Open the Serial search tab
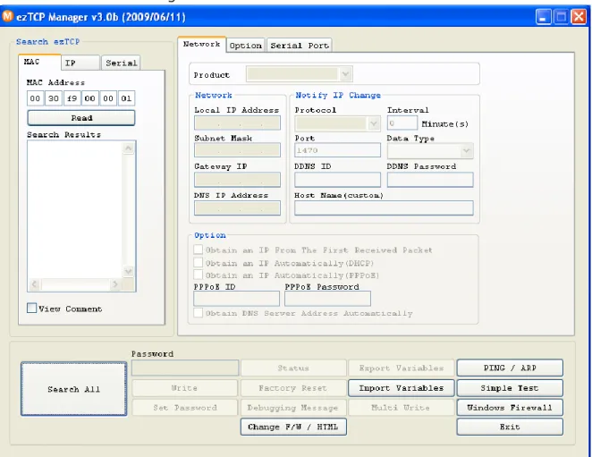 coord(121,63)
